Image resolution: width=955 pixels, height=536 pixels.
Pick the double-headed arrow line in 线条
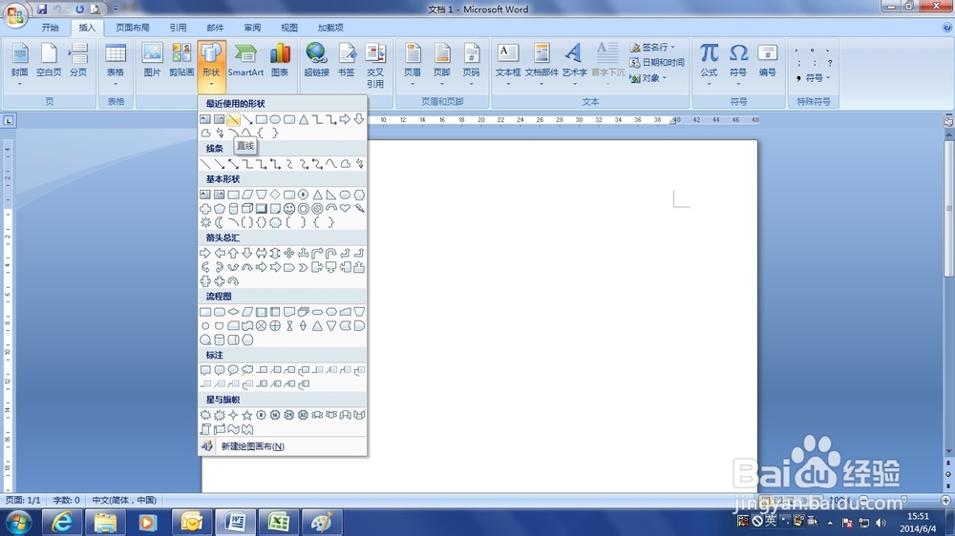pos(233,164)
